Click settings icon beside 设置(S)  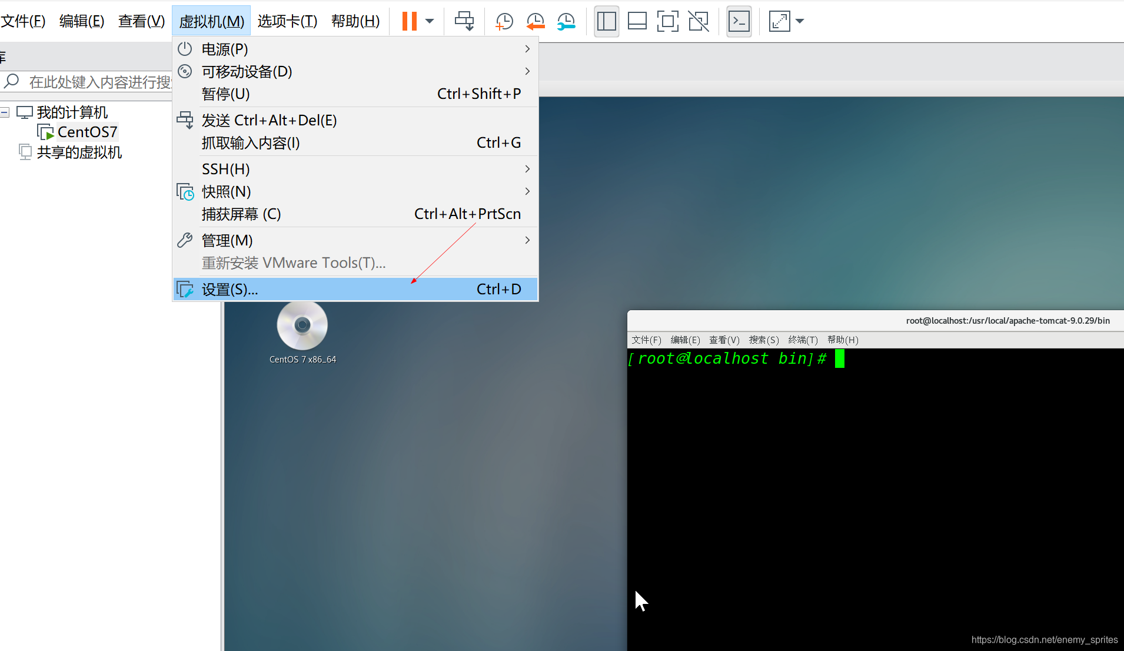pyautogui.click(x=185, y=289)
